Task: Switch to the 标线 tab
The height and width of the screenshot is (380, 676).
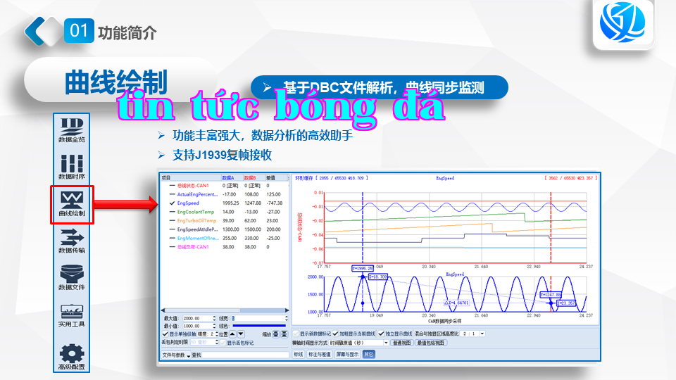Action: pos(299,354)
